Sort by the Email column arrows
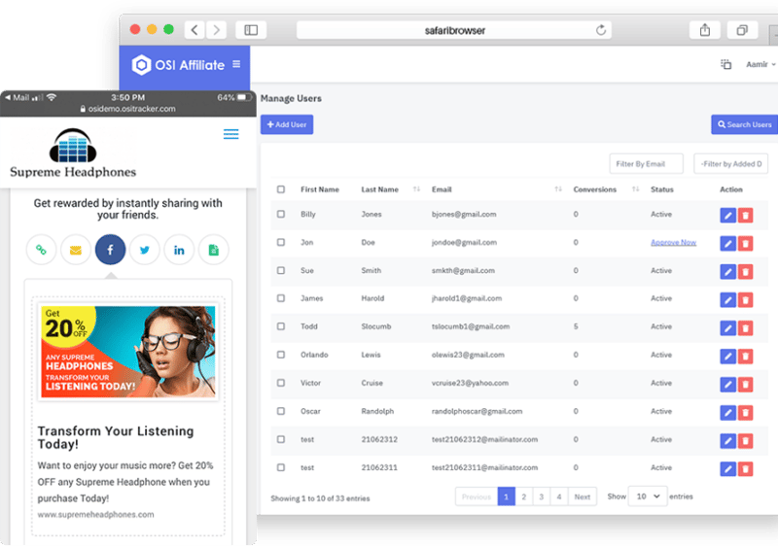The image size is (778, 546). pyautogui.click(x=558, y=189)
